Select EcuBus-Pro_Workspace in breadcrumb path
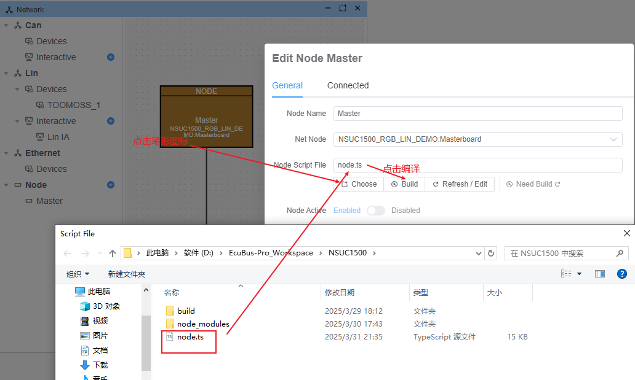 click(x=271, y=253)
